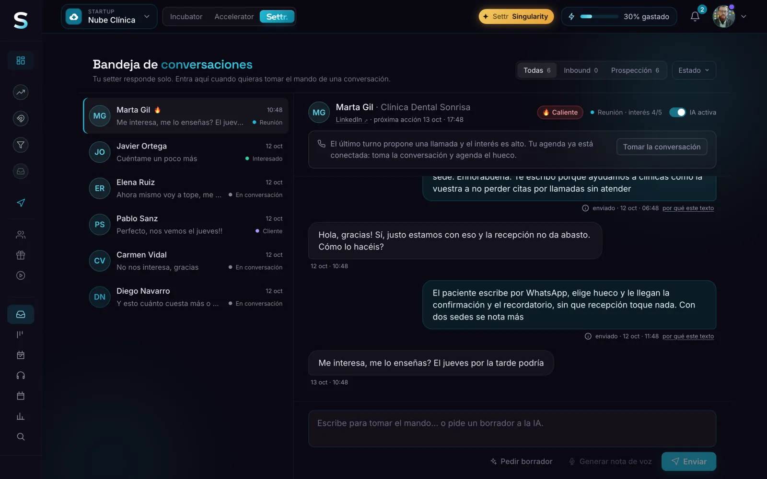Open Elena Ruiz conversation
This screenshot has width=767, height=479.
click(186, 188)
